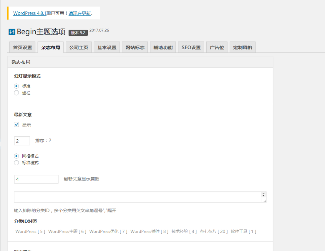Click the 最新文章显示篇数 number field

[x=36, y=179]
